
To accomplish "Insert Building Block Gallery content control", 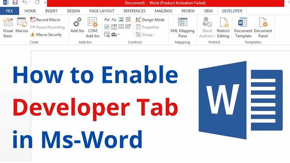I will [x=128, y=20].
